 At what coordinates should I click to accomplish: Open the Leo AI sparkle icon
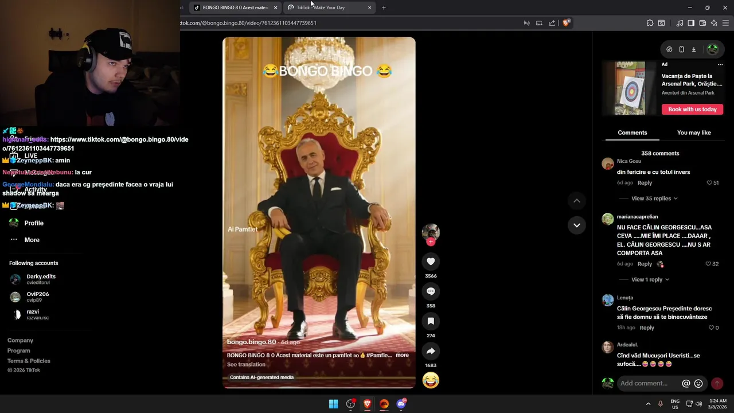click(x=714, y=23)
